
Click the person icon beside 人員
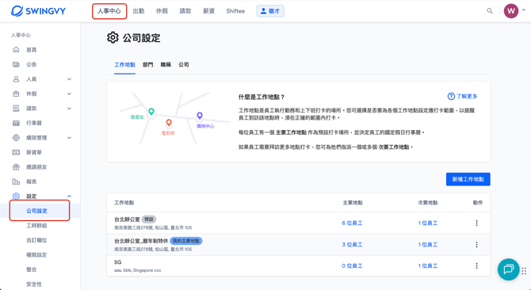click(x=16, y=79)
